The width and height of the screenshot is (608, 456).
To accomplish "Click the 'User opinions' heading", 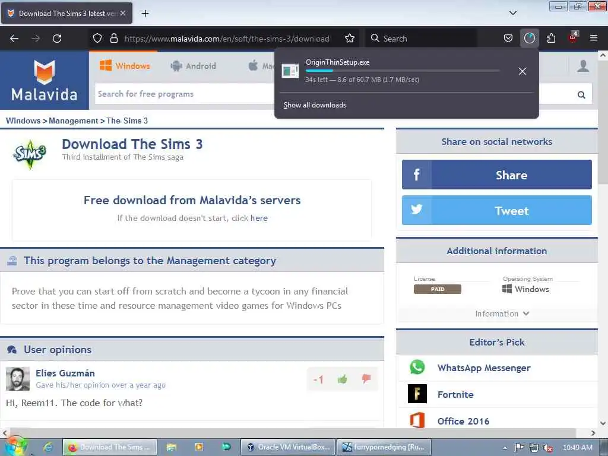I will (58, 350).
